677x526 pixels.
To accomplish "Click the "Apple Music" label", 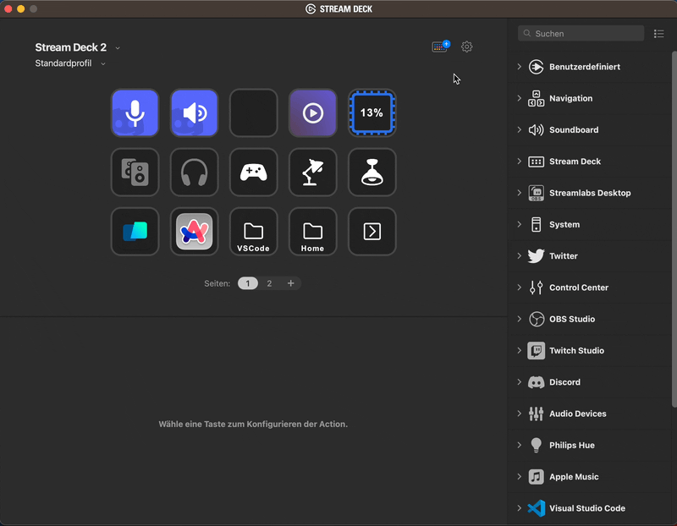I will pyautogui.click(x=574, y=477).
